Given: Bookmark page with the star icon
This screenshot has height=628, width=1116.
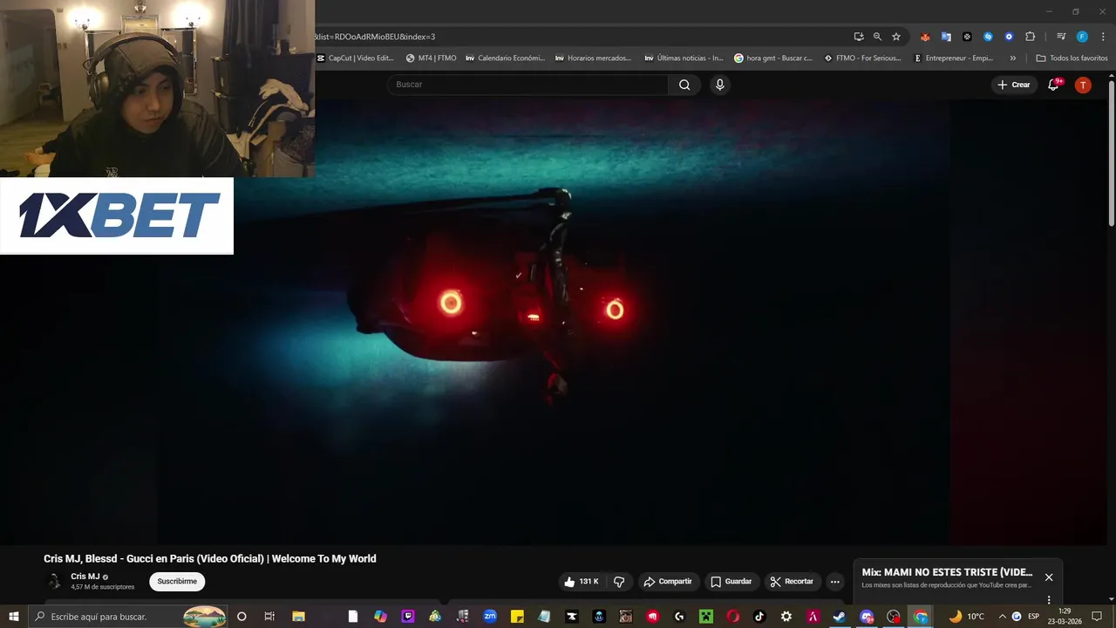Looking at the screenshot, I should (896, 37).
